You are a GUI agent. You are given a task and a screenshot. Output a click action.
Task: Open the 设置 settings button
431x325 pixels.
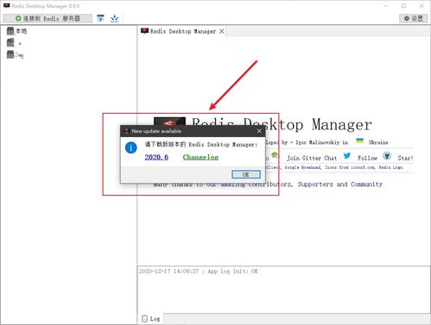tap(414, 18)
